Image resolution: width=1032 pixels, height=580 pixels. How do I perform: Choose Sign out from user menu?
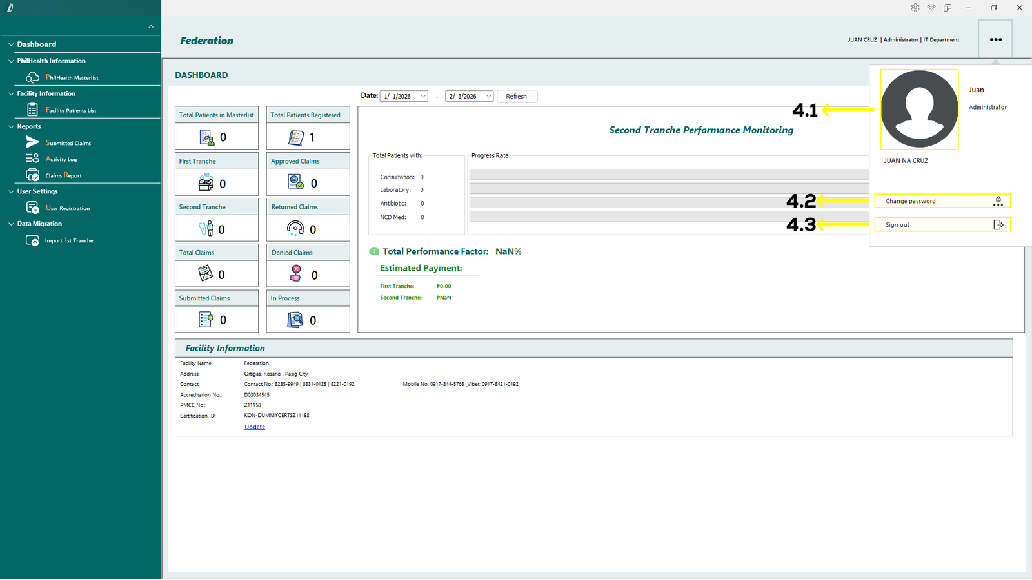[x=942, y=225]
